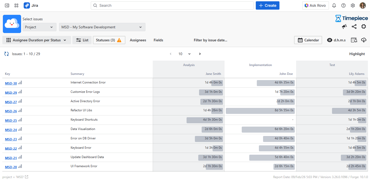Open the Jira help icon

[x=343, y=5]
